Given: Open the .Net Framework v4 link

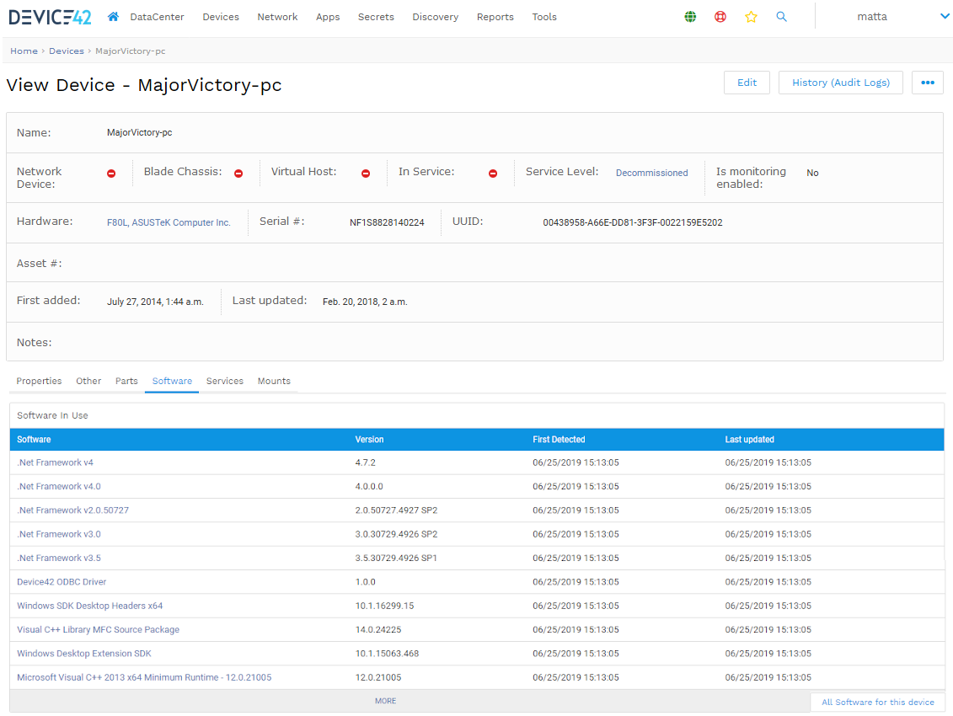Looking at the screenshot, I should click(56, 463).
